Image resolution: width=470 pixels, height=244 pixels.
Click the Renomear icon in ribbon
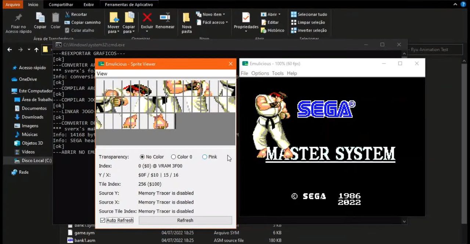[165, 17]
